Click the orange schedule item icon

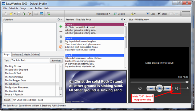coord(61,47)
